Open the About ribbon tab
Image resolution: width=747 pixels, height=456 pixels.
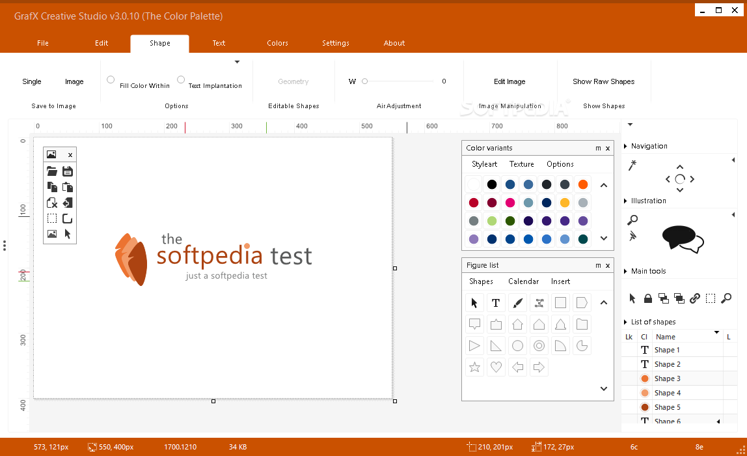coord(394,43)
